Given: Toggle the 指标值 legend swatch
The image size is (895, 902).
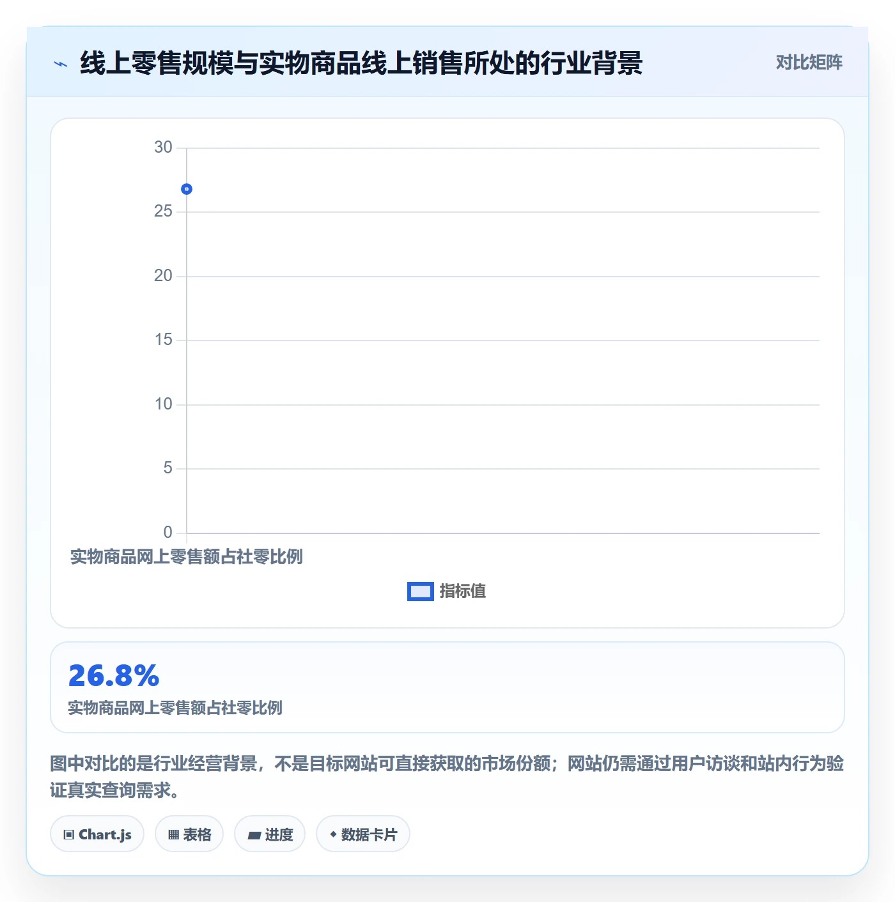Looking at the screenshot, I should [421, 592].
